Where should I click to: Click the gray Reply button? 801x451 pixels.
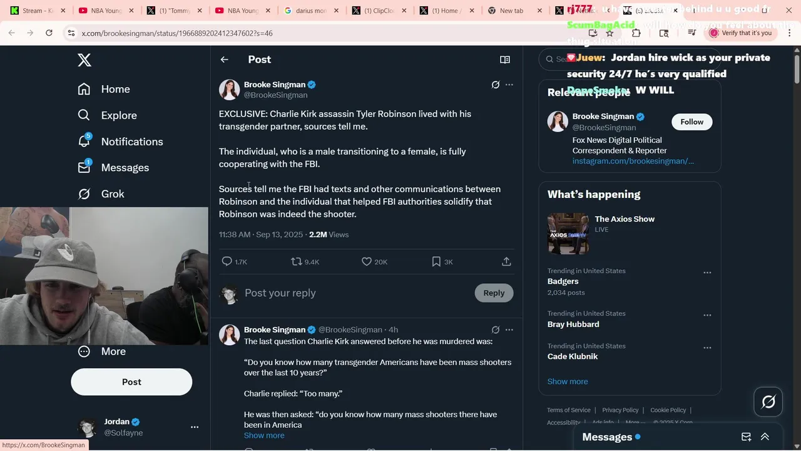pyautogui.click(x=494, y=293)
